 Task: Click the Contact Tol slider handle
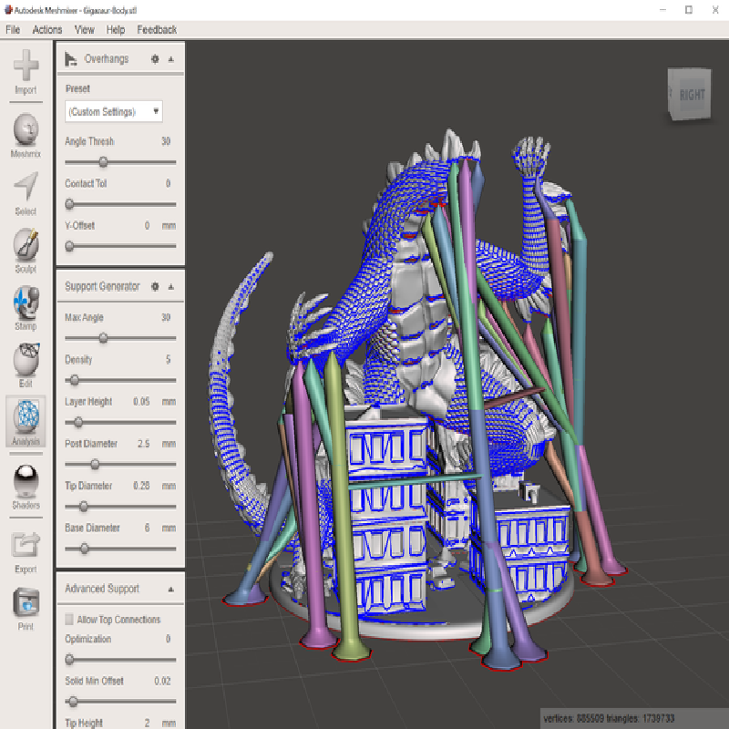tap(69, 204)
